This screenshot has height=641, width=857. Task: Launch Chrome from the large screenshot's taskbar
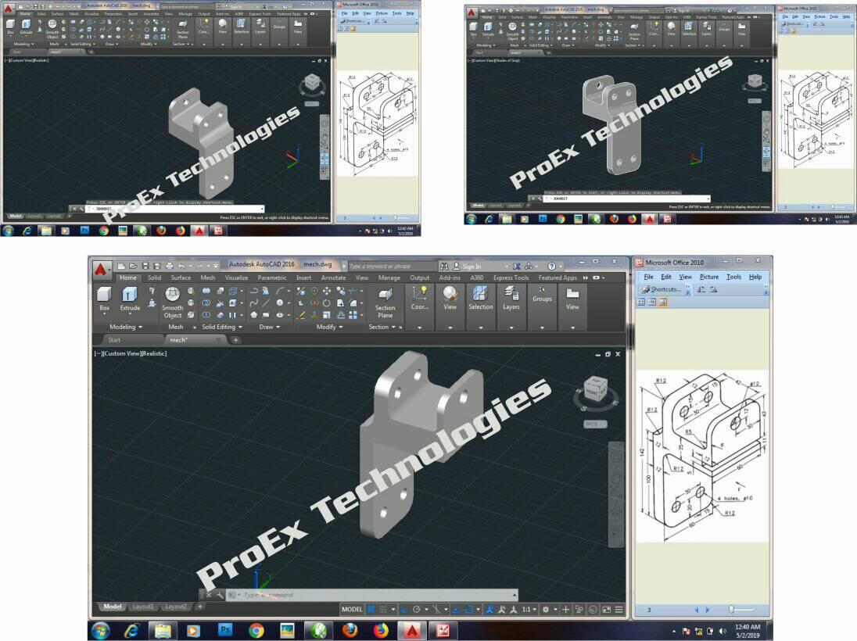[x=256, y=631]
